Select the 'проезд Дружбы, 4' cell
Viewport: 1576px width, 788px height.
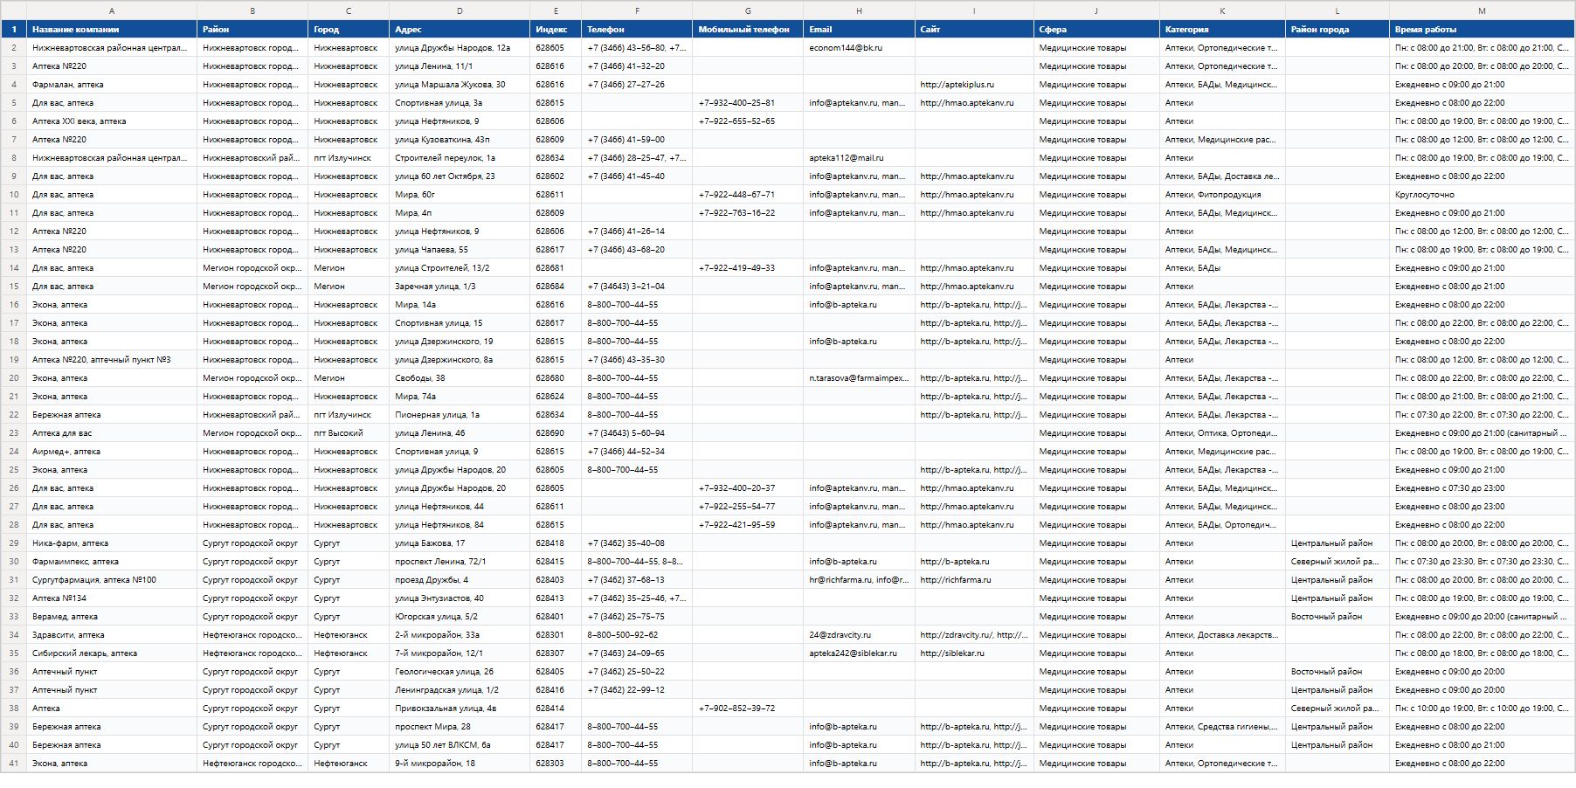460,580
